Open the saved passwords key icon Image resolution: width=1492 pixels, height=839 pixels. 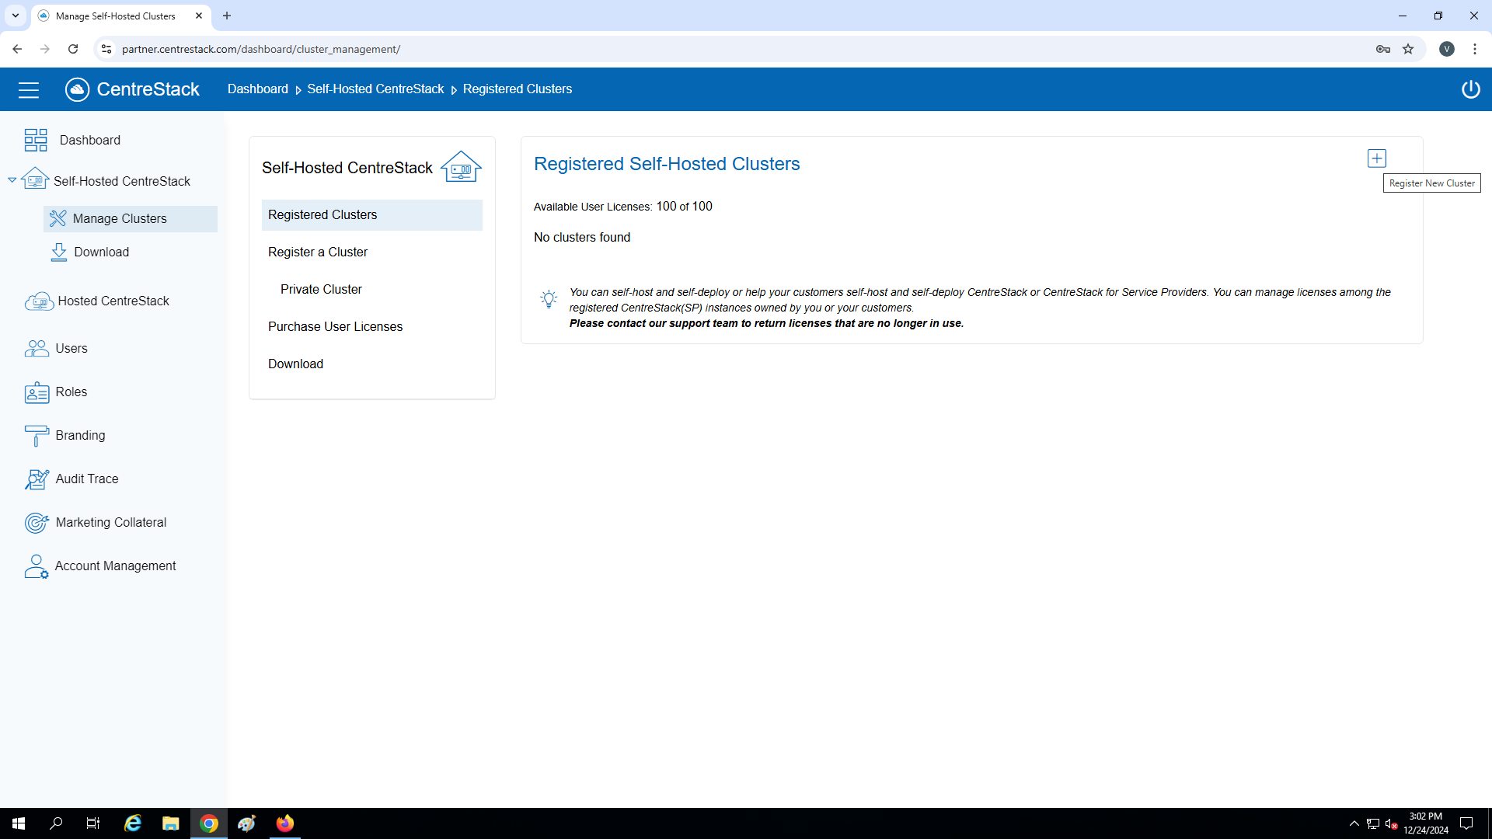click(x=1383, y=49)
